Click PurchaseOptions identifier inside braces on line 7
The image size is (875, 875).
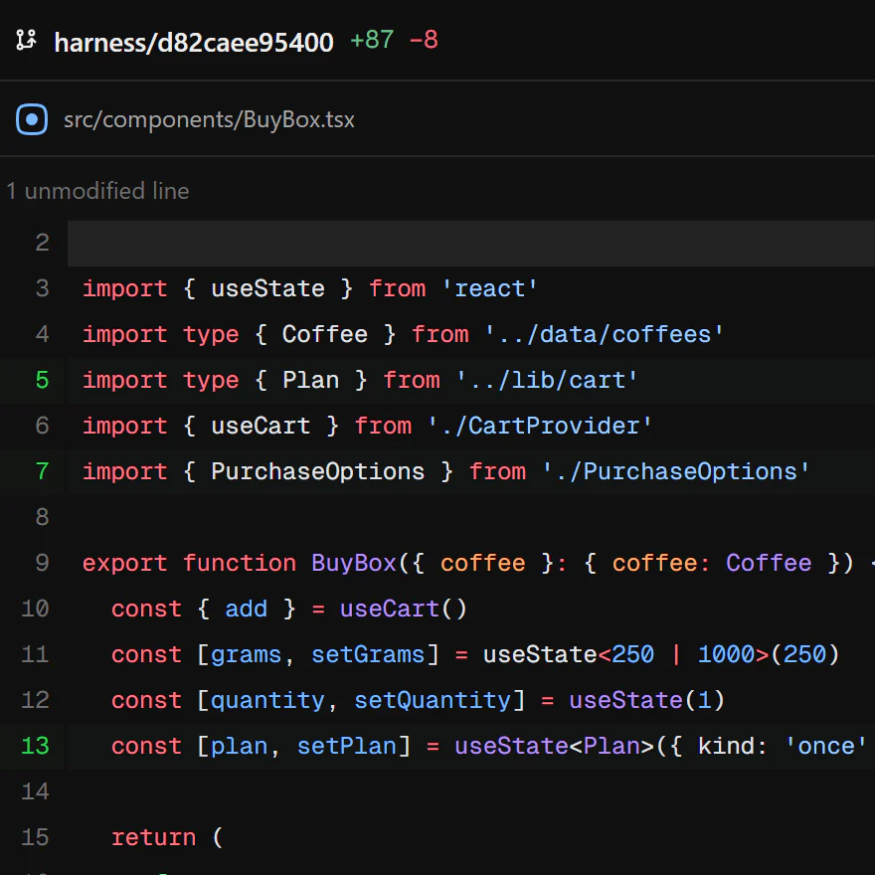(x=318, y=471)
